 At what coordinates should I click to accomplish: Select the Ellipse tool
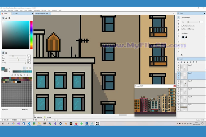(179, 42)
